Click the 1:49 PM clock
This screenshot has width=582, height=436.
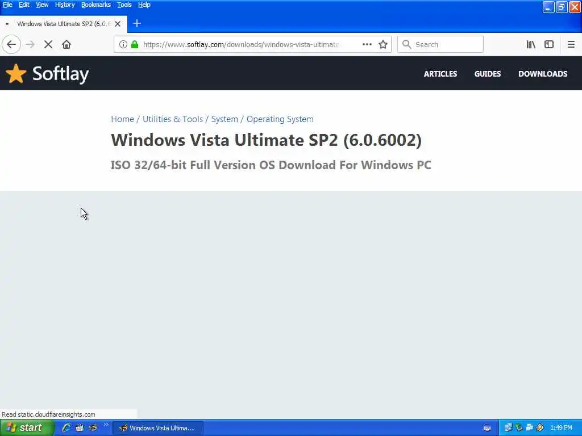click(561, 428)
